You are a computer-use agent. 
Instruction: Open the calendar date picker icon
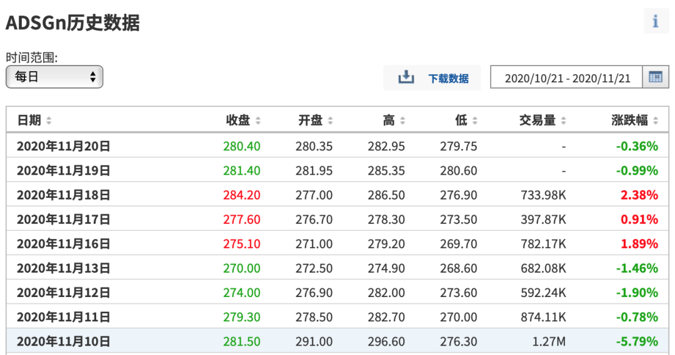[x=656, y=77]
